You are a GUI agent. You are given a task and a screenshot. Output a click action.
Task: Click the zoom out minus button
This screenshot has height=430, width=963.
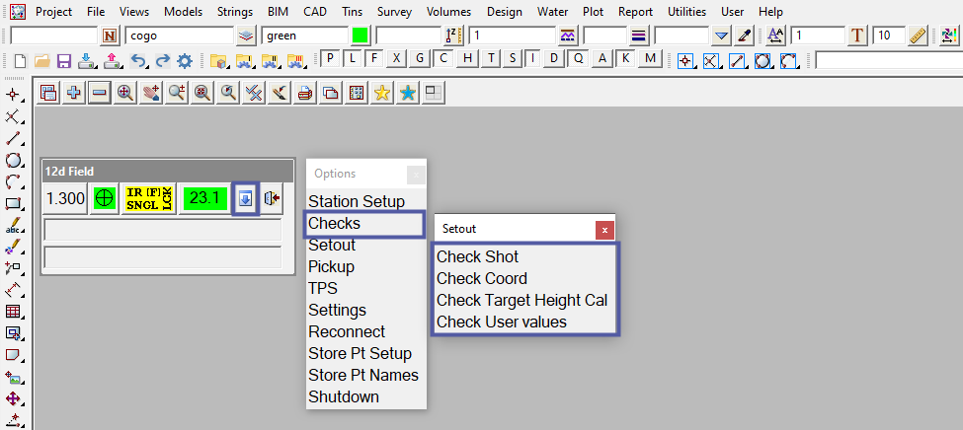99,94
